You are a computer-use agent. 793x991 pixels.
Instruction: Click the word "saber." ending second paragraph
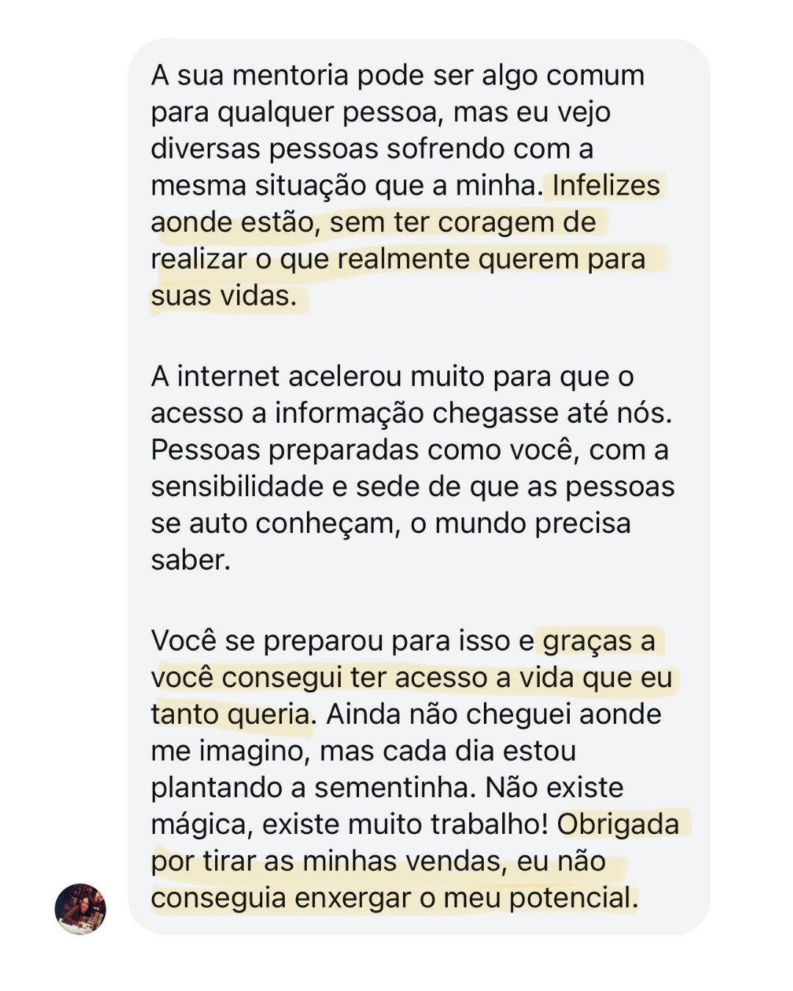tap(191, 560)
